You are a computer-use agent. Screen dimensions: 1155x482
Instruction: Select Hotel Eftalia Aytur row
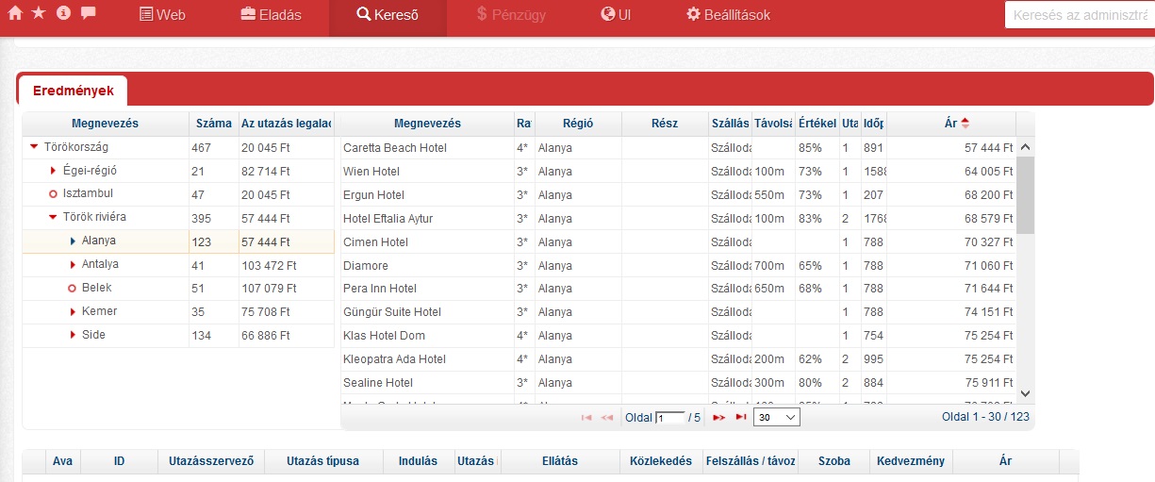point(676,219)
